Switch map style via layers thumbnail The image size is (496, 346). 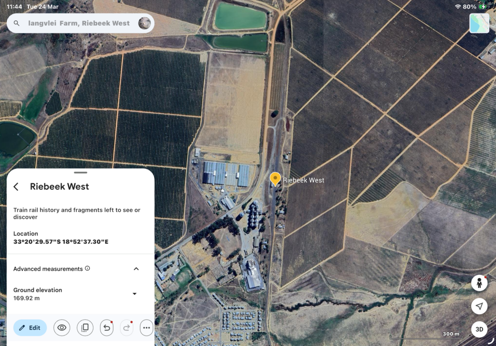click(x=479, y=23)
